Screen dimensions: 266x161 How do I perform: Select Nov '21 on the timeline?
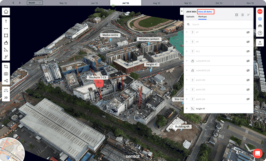(250, 3)
